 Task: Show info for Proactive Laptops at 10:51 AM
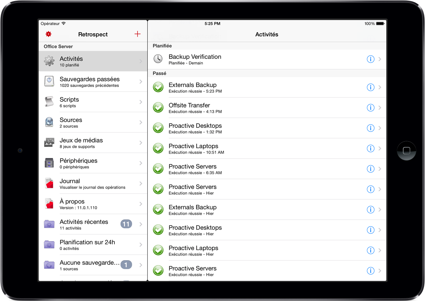click(371, 148)
